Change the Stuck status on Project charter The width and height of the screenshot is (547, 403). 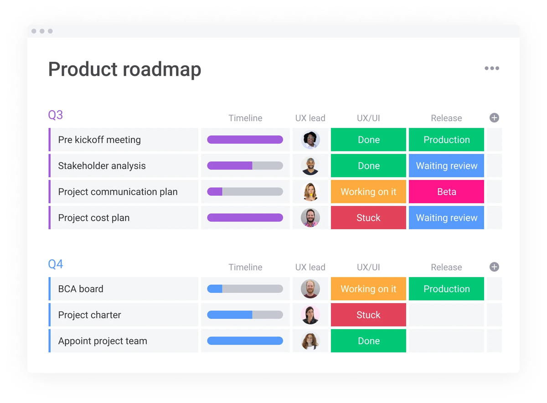(x=368, y=315)
